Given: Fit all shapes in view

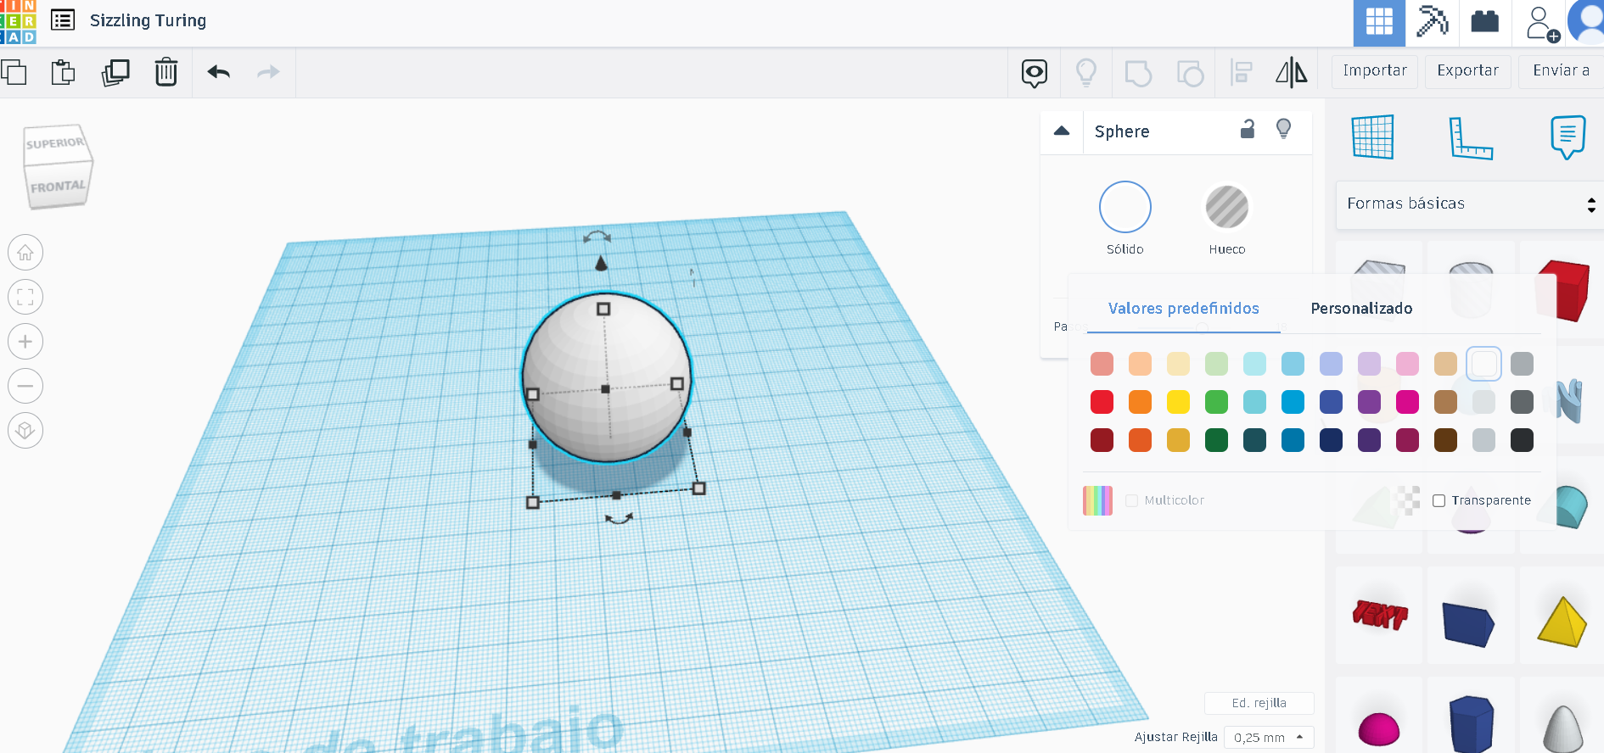Looking at the screenshot, I should [x=25, y=297].
